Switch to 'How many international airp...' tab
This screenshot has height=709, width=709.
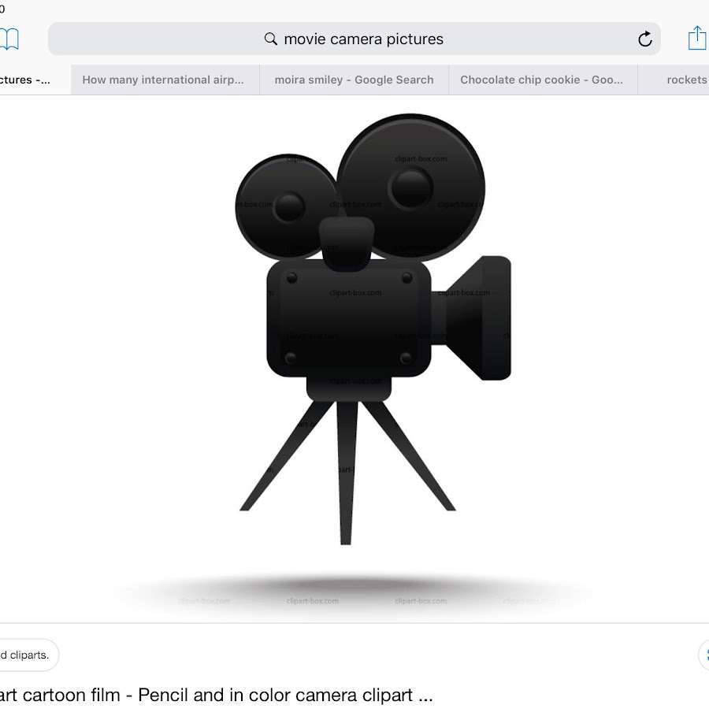[164, 80]
